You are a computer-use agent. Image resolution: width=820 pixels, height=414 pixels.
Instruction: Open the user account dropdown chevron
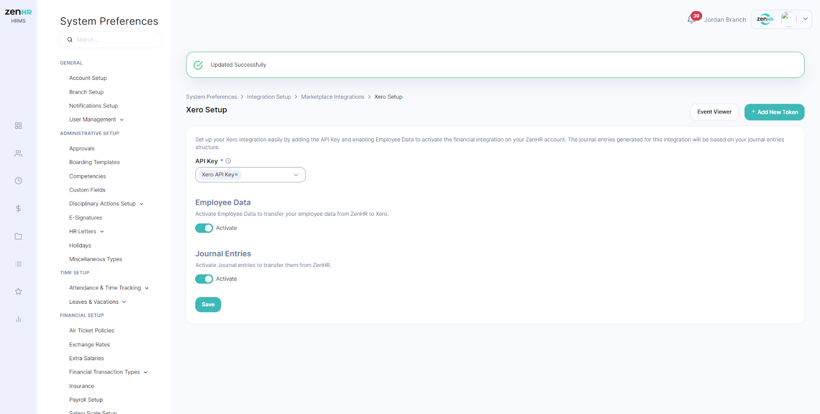coord(805,19)
